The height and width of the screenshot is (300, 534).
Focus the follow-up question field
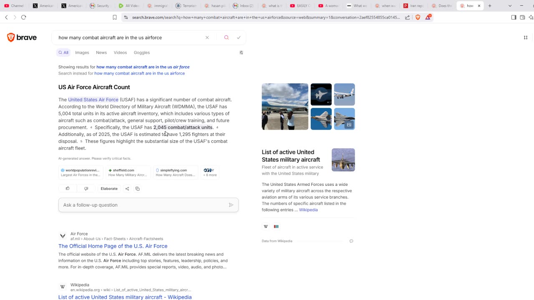pyautogui.click(x=144, y=205)
